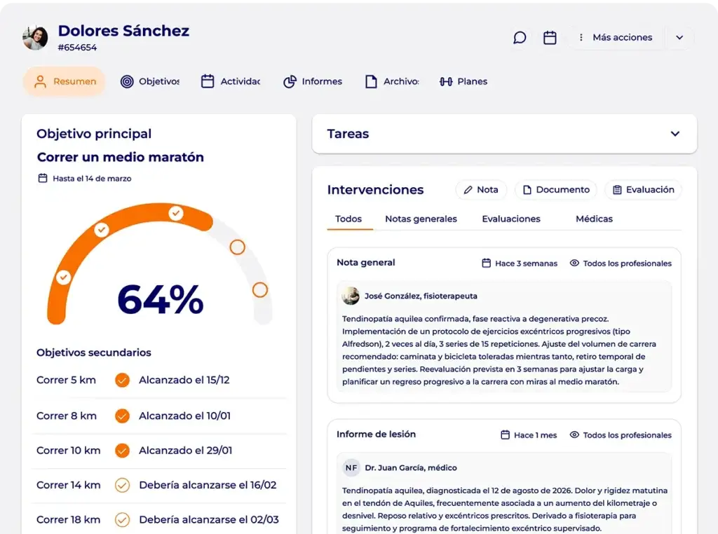Open the calendar icon in header

click(550, 38)
